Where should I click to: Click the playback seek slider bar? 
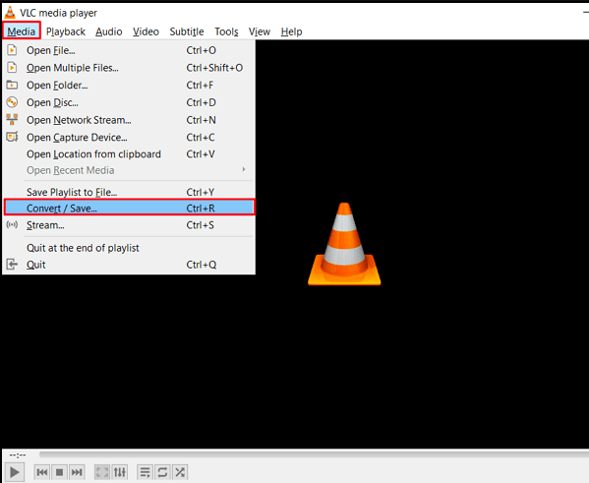point(314,454)
